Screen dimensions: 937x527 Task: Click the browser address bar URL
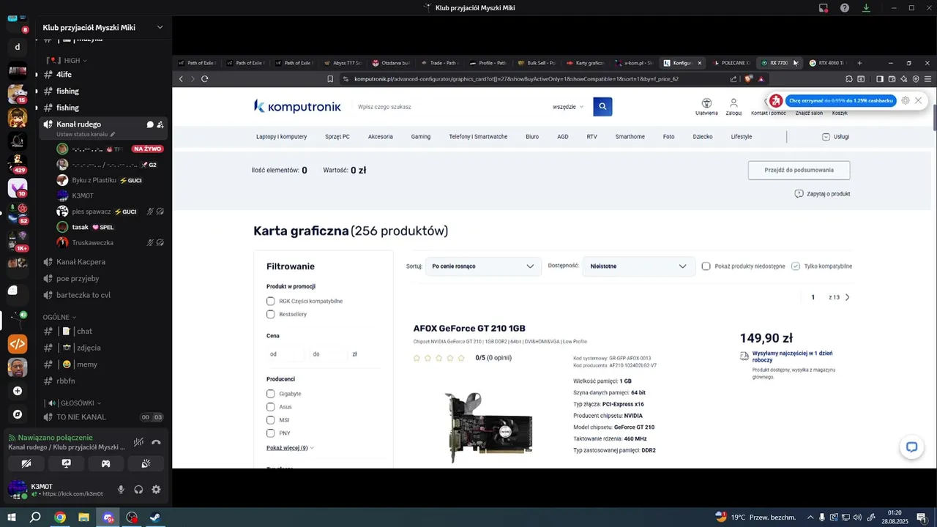point(516,79)
